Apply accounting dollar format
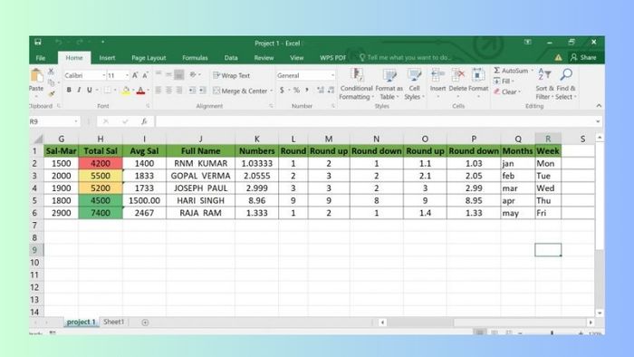The height and width of the screenshot is (357, 634). click(x=282, y=90)
